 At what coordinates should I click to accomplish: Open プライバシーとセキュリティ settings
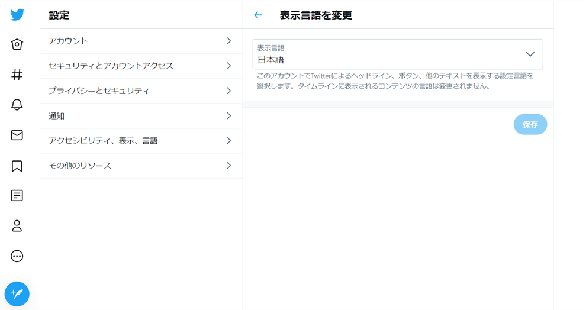click(141, 91)
